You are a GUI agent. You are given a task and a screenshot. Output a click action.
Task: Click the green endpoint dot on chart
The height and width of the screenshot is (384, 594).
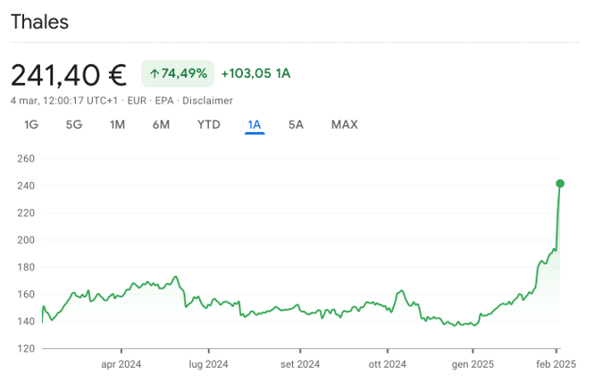click(x=560, y=184)
